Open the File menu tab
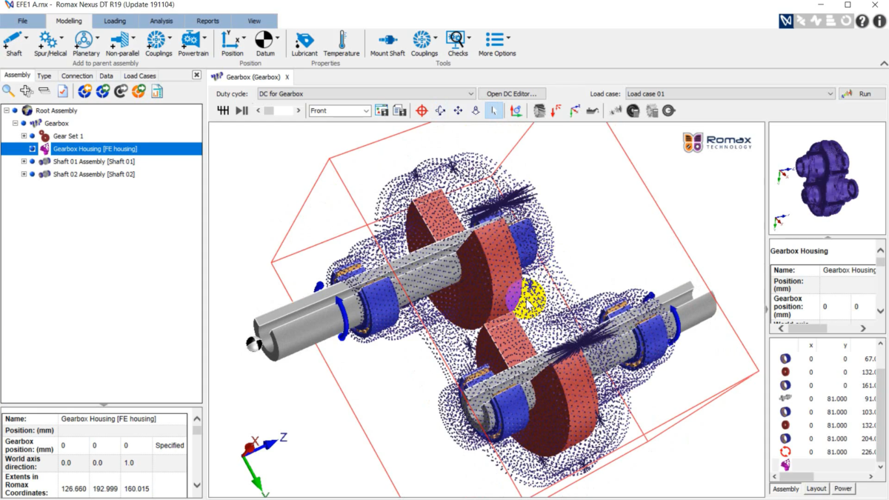 [22, 21]
